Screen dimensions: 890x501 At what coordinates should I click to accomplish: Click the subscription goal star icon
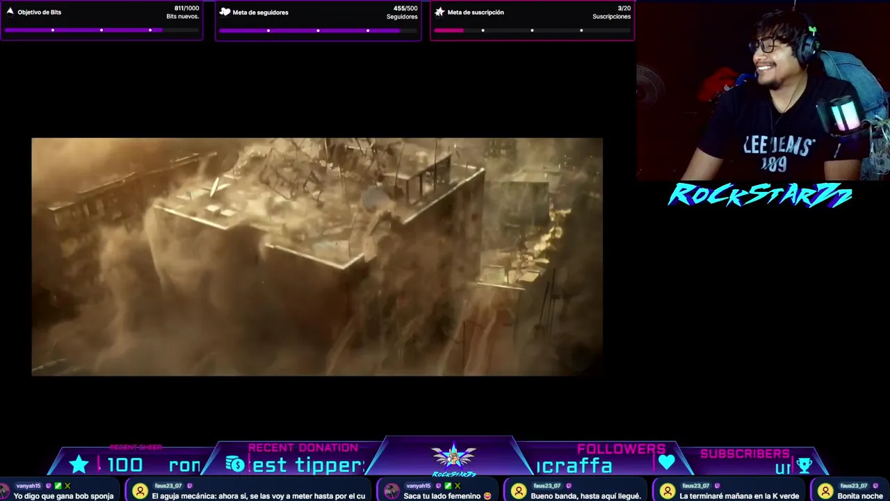coord(439,12)
